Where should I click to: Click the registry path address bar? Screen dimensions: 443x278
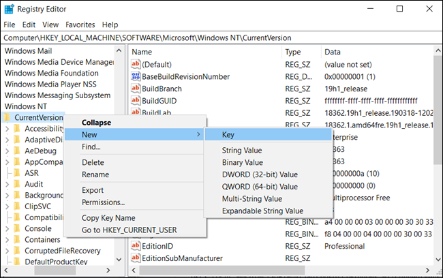coord(221,38)
